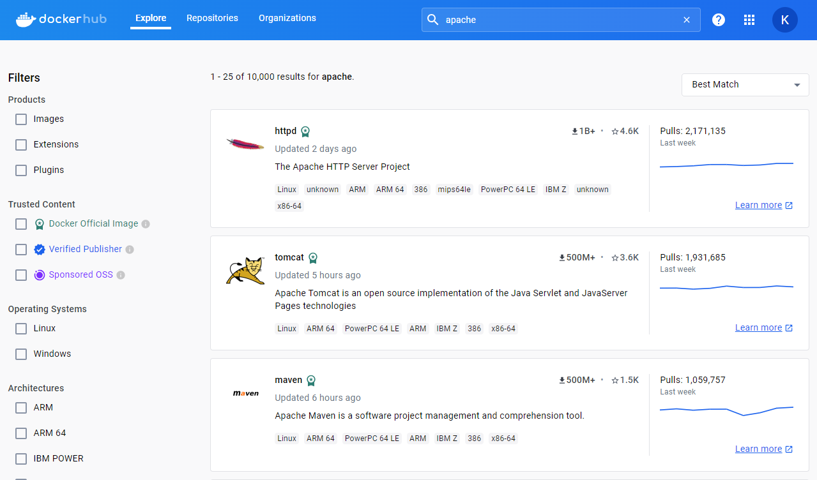Click the maven logo image

click(x=245, y=393)
